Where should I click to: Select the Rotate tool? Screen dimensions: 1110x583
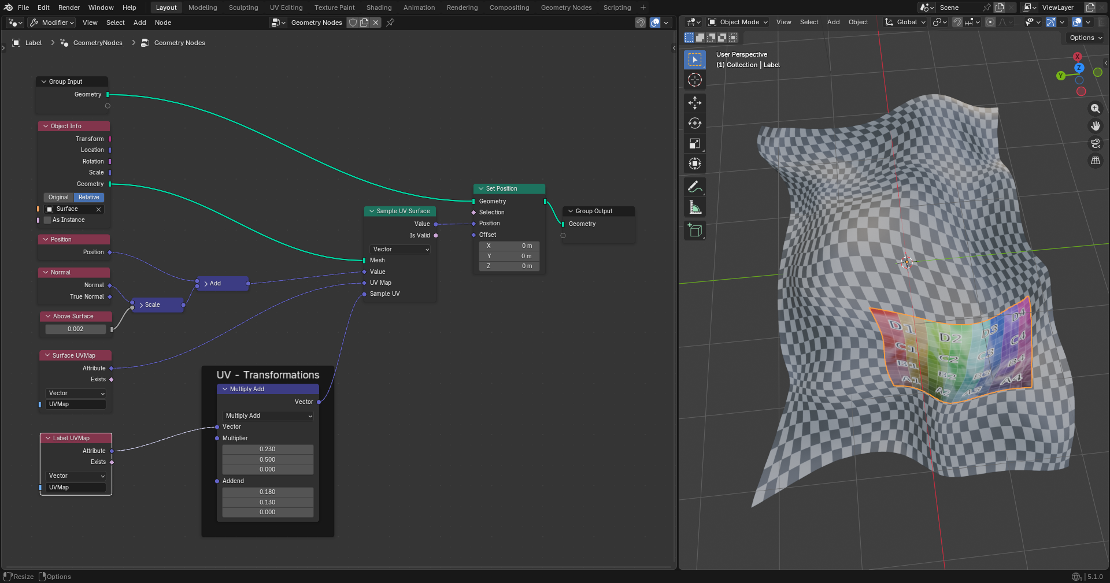click(695, 123)
